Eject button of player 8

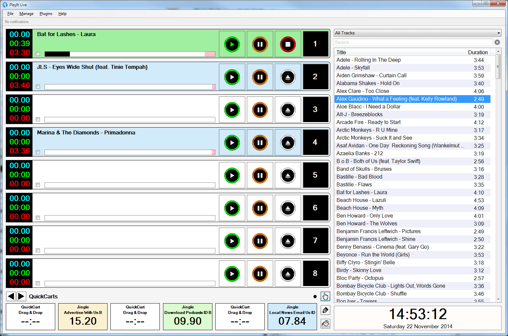tap(288, 274)
